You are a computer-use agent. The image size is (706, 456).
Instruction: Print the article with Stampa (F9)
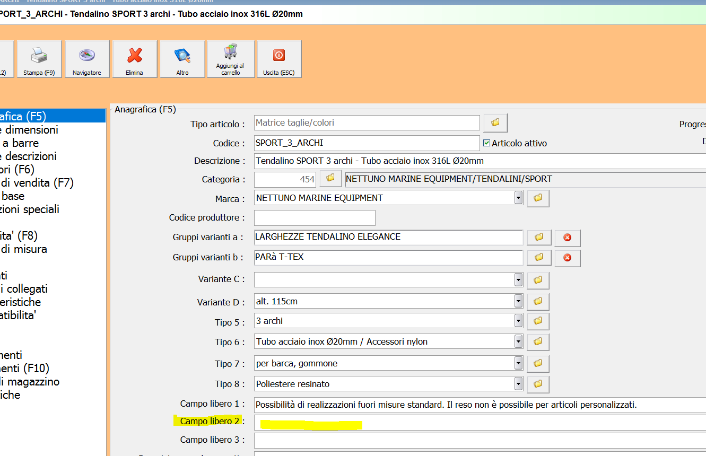(39, 59)
